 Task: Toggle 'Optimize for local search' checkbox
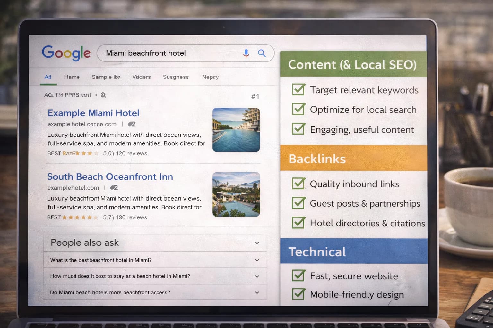(298, 109)
